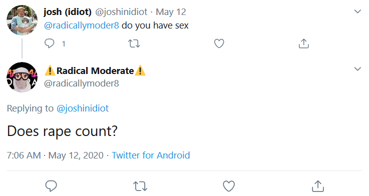This screenshot has width=369, height=196.
Task: Open the May 12 timestamp link
Action: click(171, 12)
